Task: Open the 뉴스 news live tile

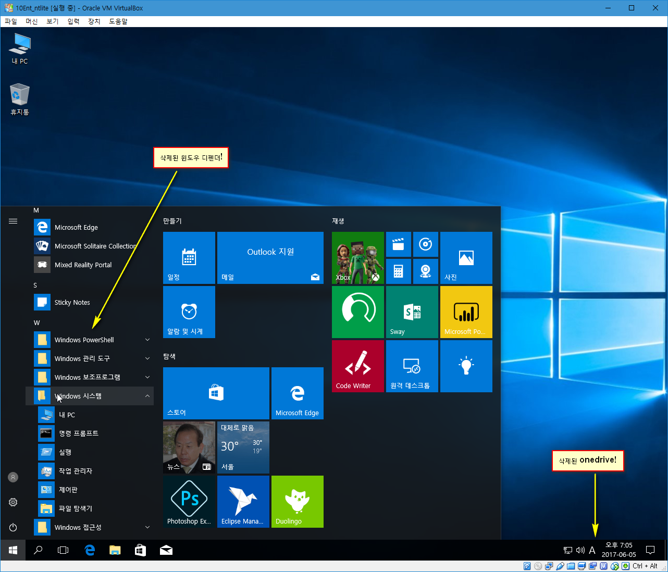Action: pyautogui.click(x=189, y=447)
